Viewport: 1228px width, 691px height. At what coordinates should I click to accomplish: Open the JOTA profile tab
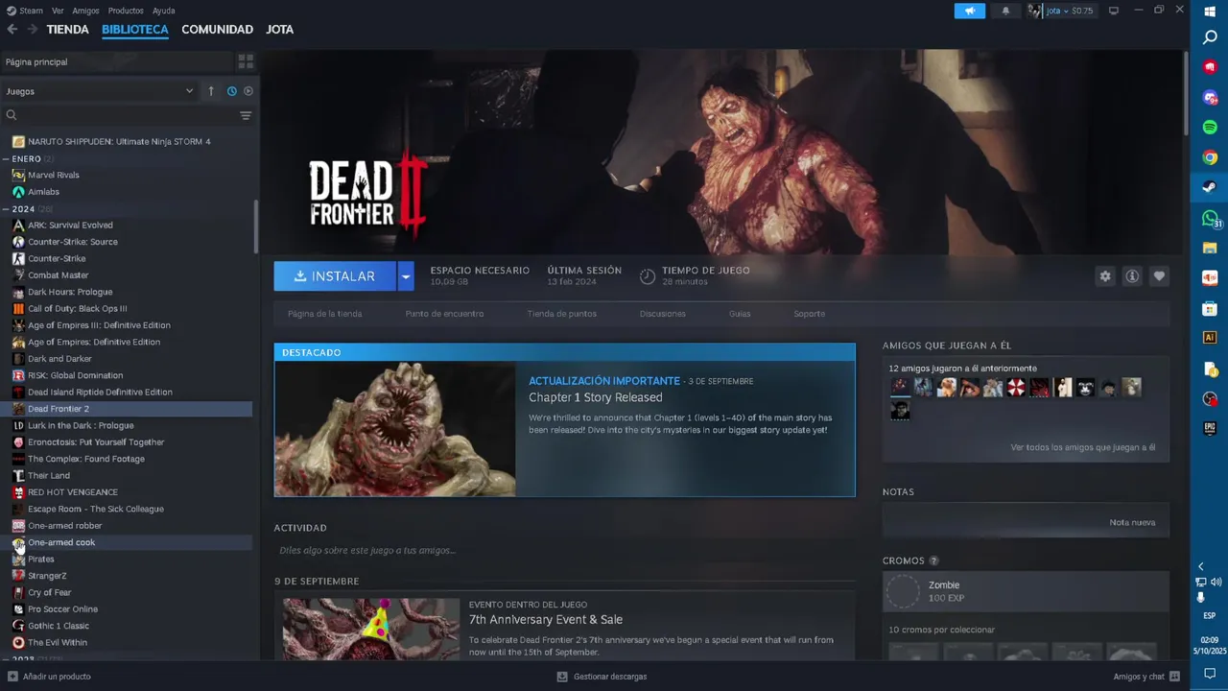(279, 29)
